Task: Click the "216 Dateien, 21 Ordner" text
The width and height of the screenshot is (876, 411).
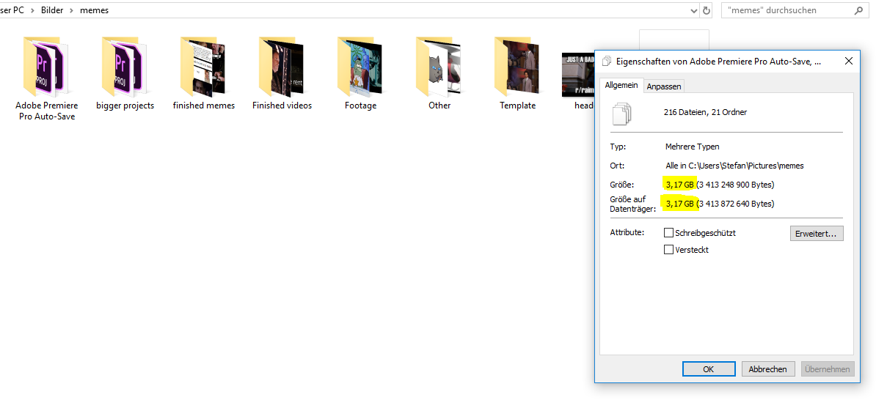Action: (x=705, y=112)
